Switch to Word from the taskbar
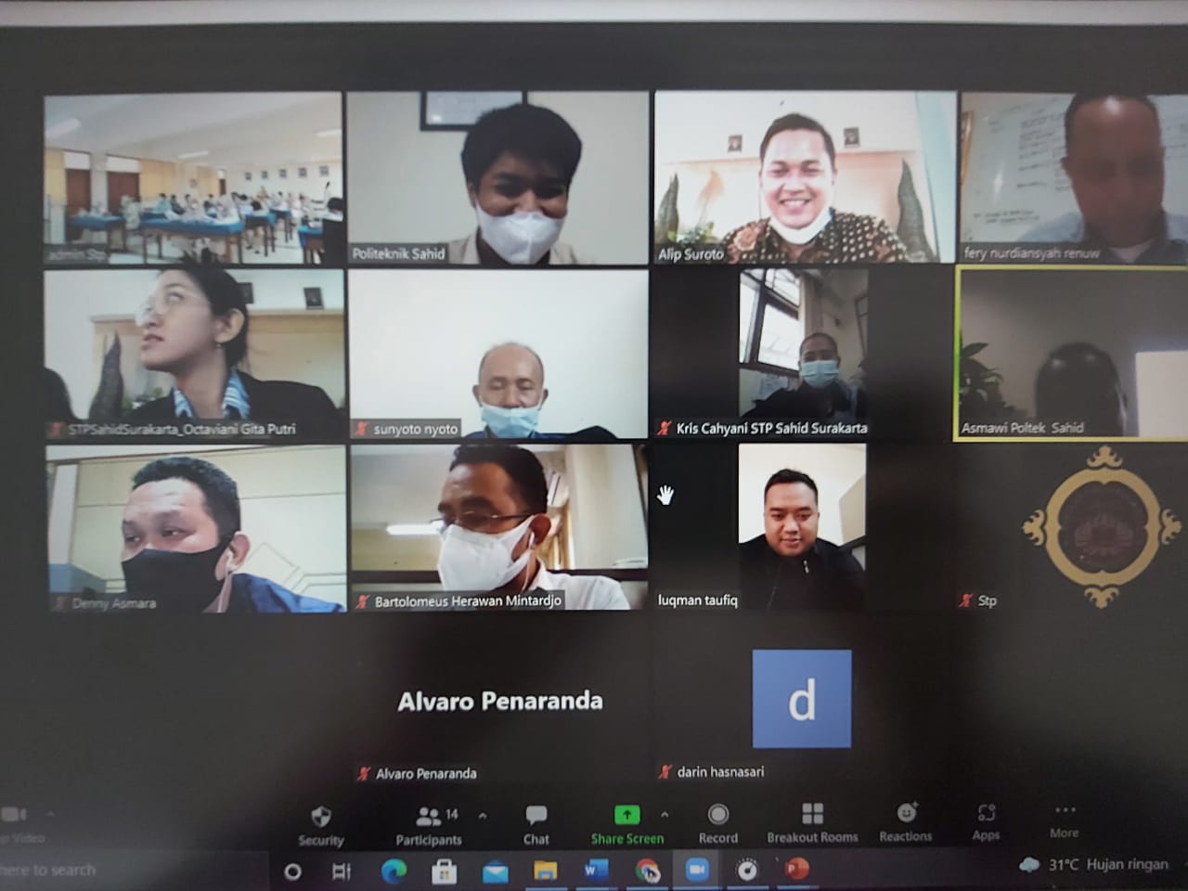This screenshot has height=891, width=1188. pos(595,871)
